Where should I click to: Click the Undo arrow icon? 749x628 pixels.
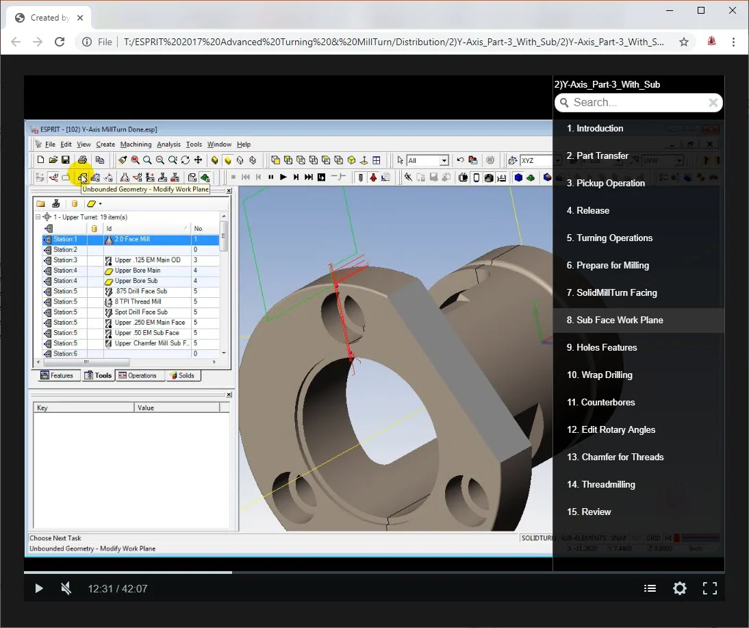click(460, 160)
